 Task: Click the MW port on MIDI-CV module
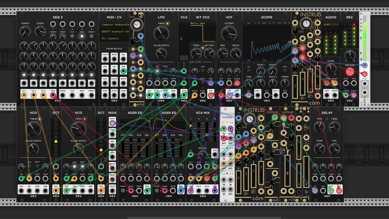[x=123, y=71]
